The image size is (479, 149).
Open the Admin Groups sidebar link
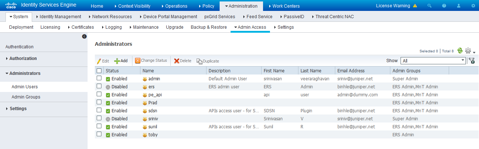pos(26,97)
